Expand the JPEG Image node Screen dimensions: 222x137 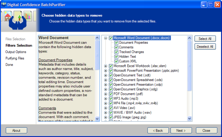click(105, 117)
